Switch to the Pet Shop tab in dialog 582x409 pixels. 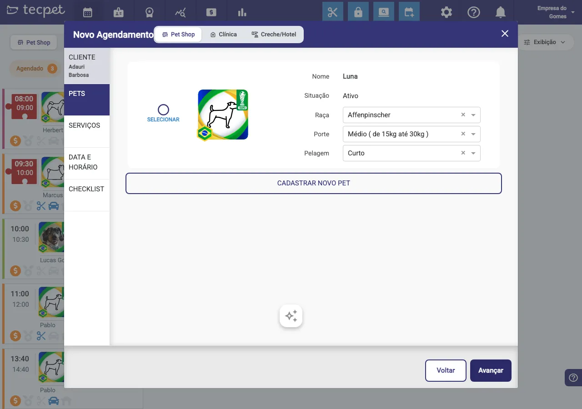[x=178, y=34]
